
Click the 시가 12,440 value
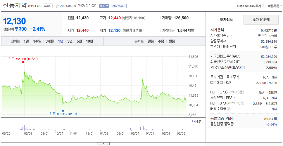click(x=82, y=30)
